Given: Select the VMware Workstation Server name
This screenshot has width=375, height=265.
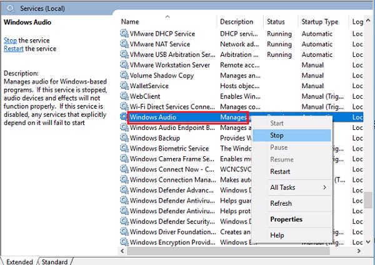Looking at the screenshot, I should [x=170, y=65].
